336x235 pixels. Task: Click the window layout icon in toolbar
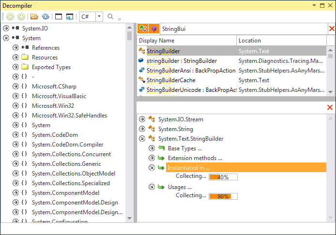(x=59, y=16)
